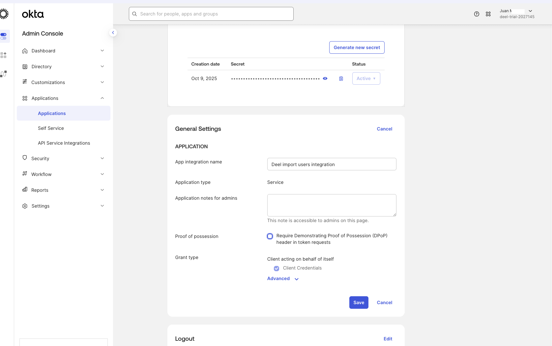Click the App integration name field
The image size is (552, 346).
click(x=332, y=164)
